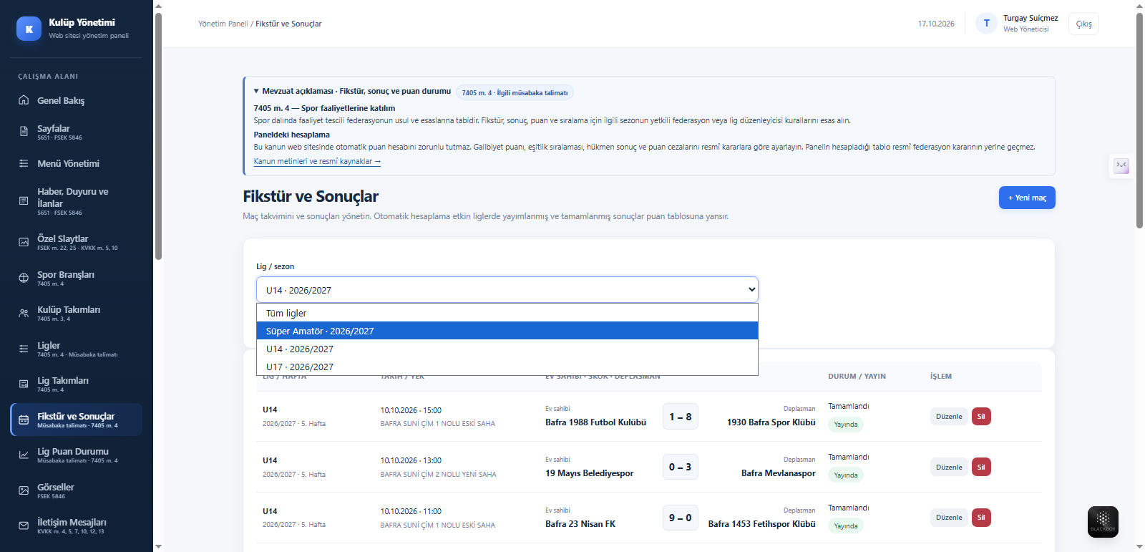Click the Görseller picture icon
This screenshot has height=552, width=1145.
click(x=24, y=490)
